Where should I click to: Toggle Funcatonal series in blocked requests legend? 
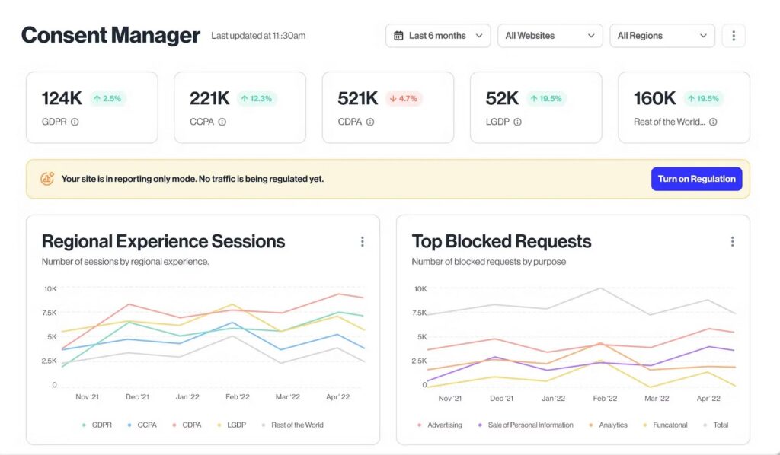tap(665, 425)
